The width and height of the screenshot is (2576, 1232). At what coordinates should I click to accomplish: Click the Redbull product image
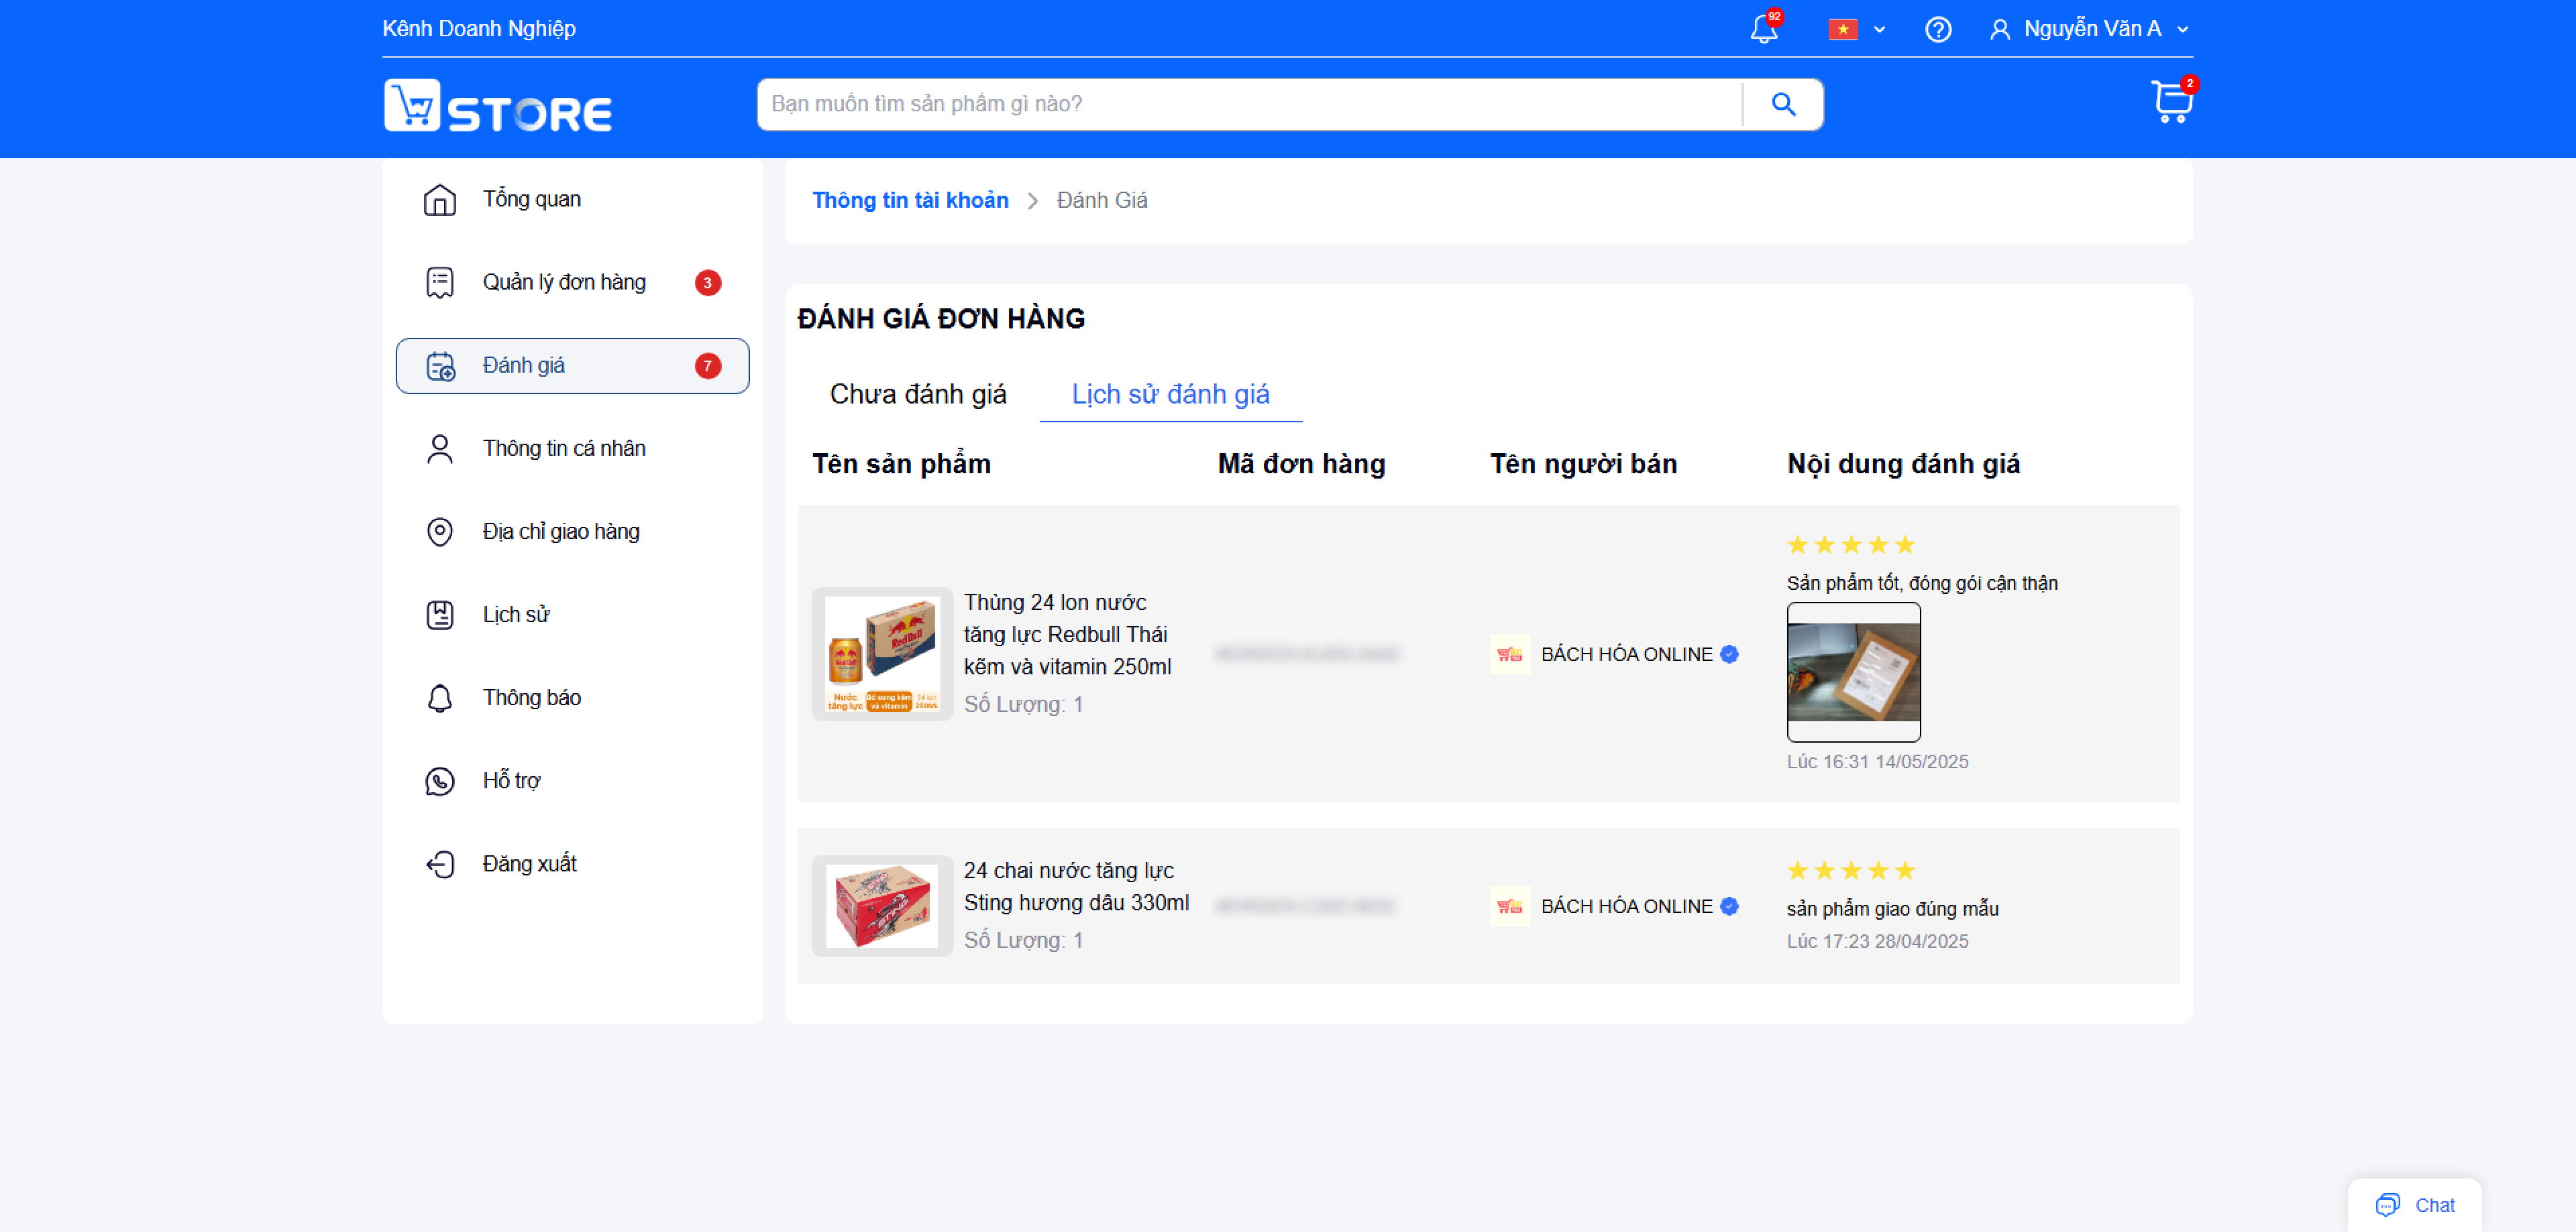tap(882, 654)
